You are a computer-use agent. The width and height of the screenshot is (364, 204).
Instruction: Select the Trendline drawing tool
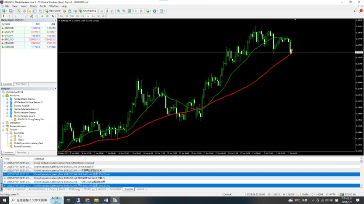coord(26,16)
